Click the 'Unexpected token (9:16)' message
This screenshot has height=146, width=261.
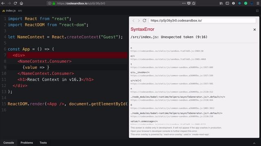184,37
